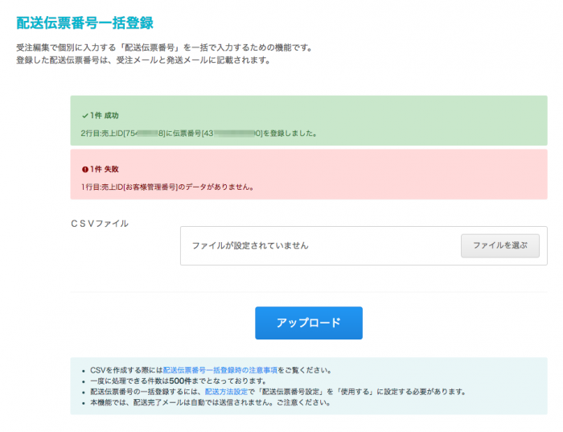563x432 pixels.
Task: Open the 配送方法設定 link
Action: click(226, 392)
